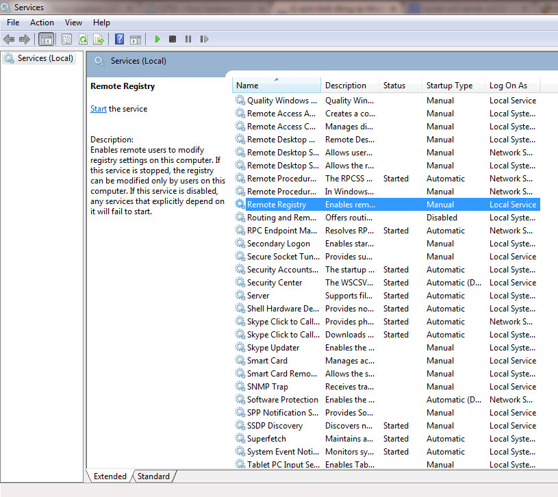The width and height of the screenshot is (558, 497).
Task: Select the Security Center service row
Action: 275,283
